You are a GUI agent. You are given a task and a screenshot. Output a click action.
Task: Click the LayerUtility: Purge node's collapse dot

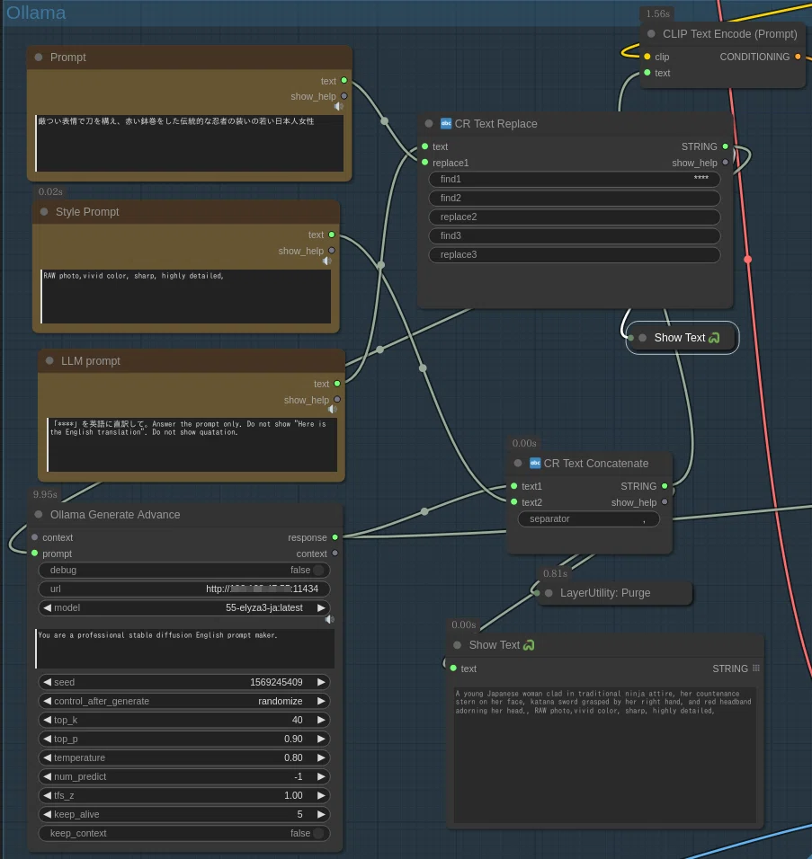coord(549,593)
